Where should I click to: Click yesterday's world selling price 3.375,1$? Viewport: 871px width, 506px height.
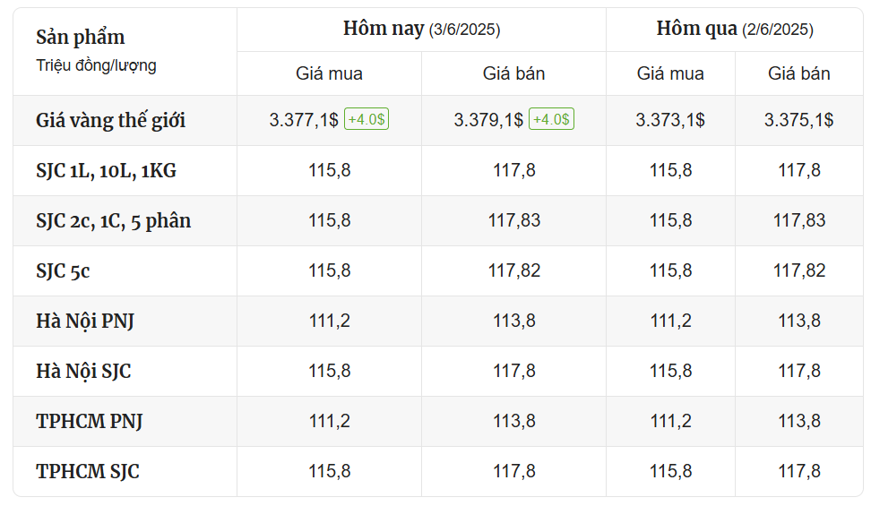798,120
